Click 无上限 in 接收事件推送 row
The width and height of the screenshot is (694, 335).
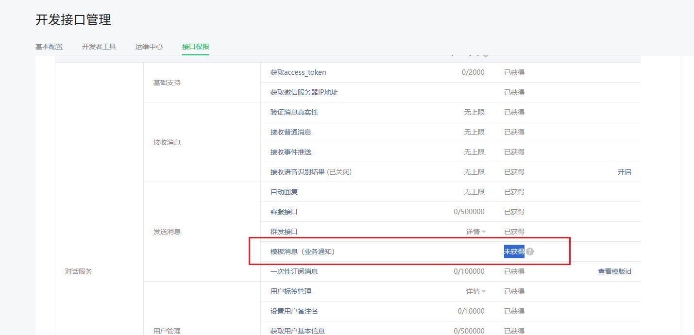[x=474, y=152]
